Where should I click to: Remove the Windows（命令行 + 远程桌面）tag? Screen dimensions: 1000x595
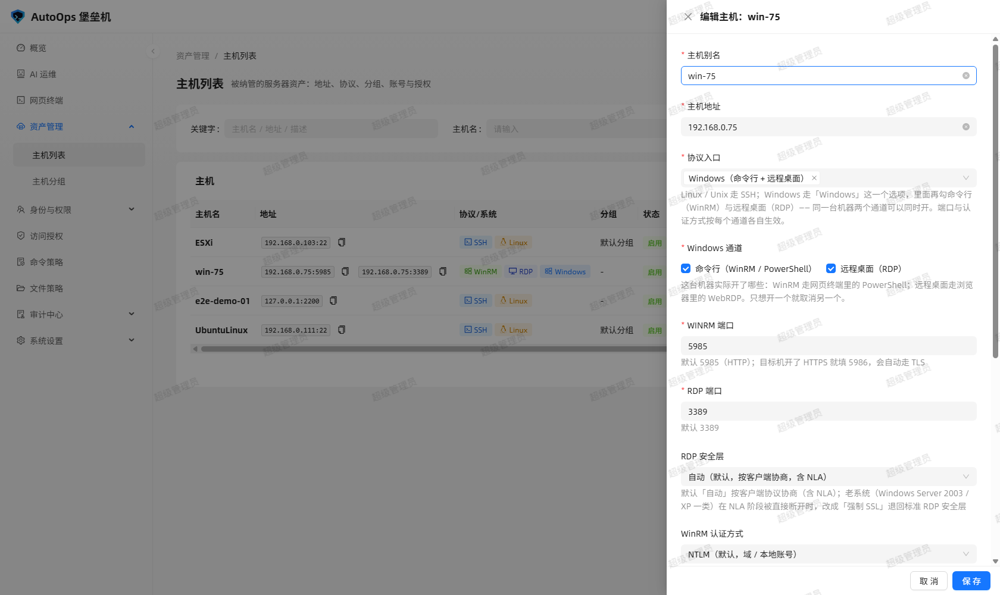pos(814,178)
